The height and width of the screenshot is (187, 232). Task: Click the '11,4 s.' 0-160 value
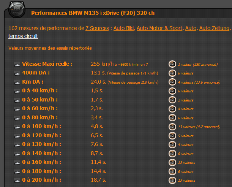tap(98, 162)
